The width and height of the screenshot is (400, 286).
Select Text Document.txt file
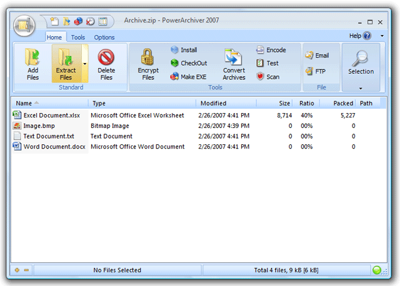49,136
